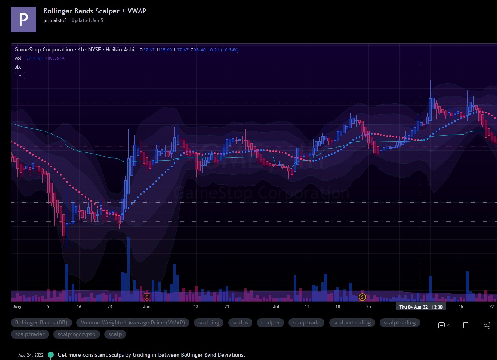Choose the 'scalptrading' tag
Screen dimensions: 497x360
coord(400,323)
